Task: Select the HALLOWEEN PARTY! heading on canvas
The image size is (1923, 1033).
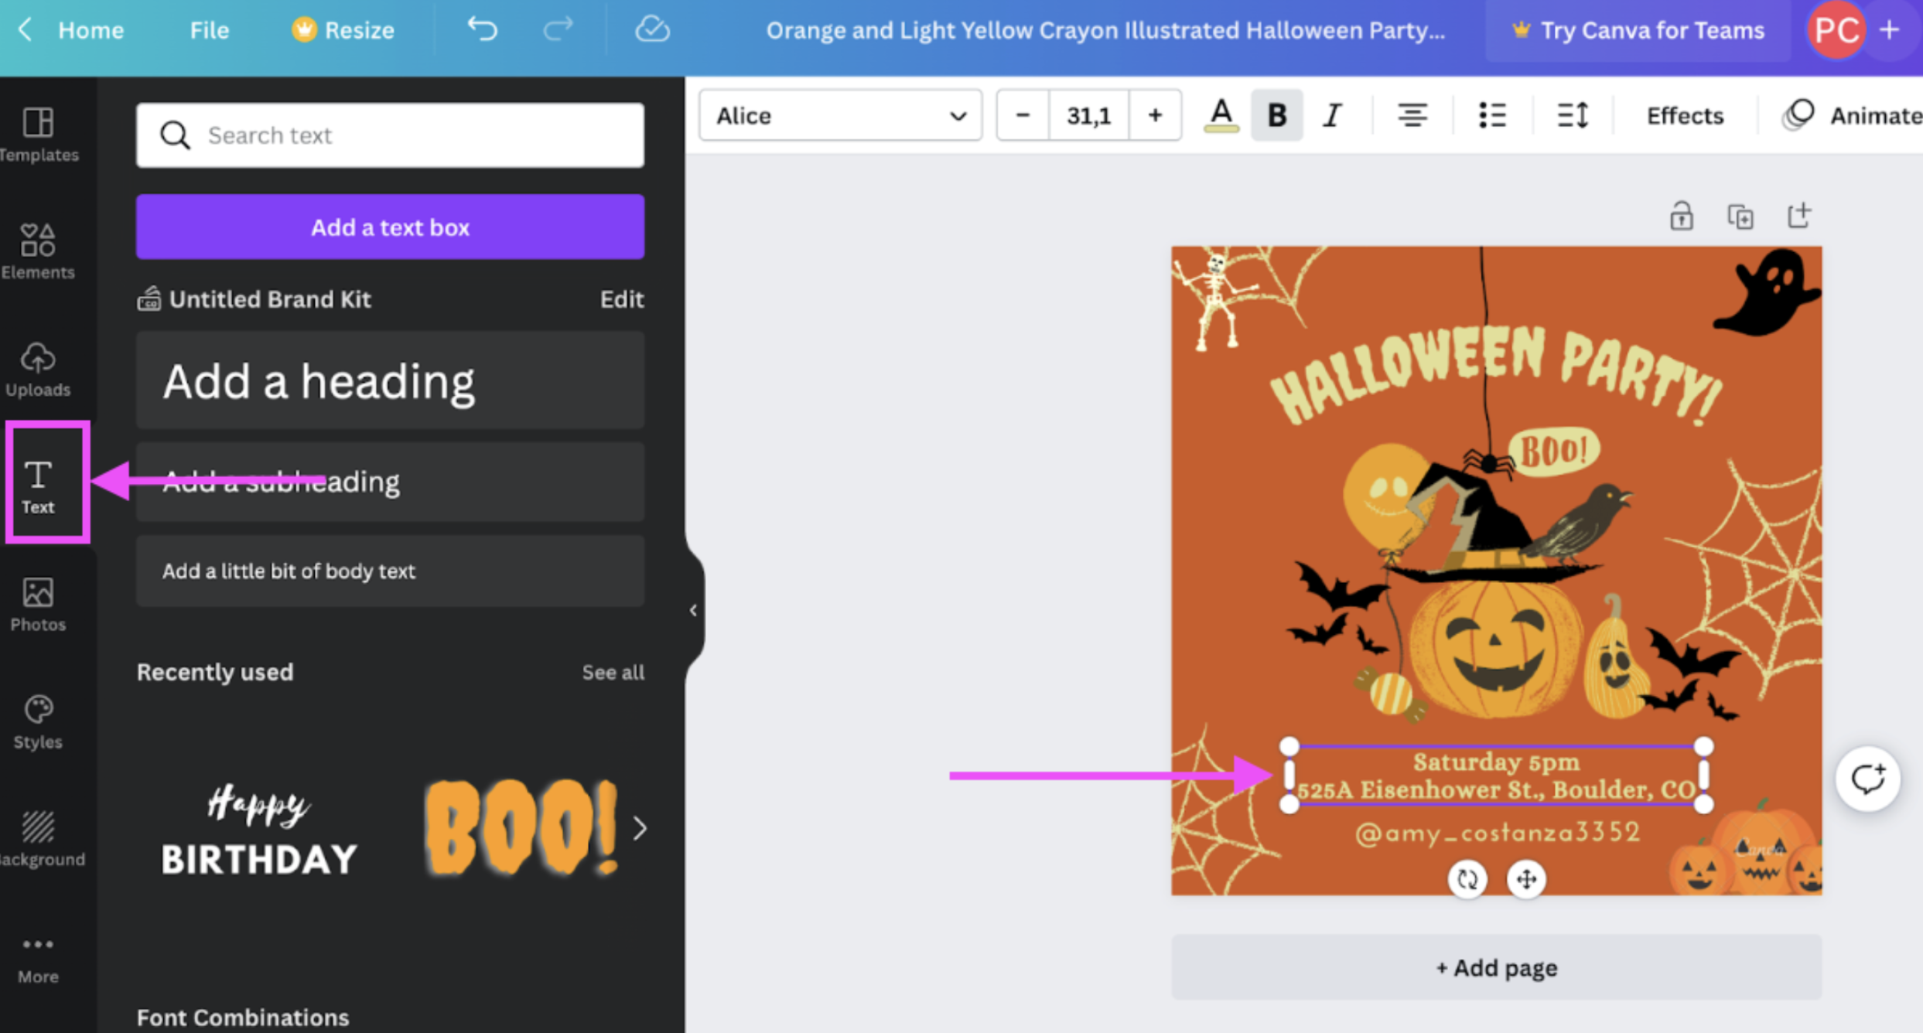Action: tap(1496, 377)
